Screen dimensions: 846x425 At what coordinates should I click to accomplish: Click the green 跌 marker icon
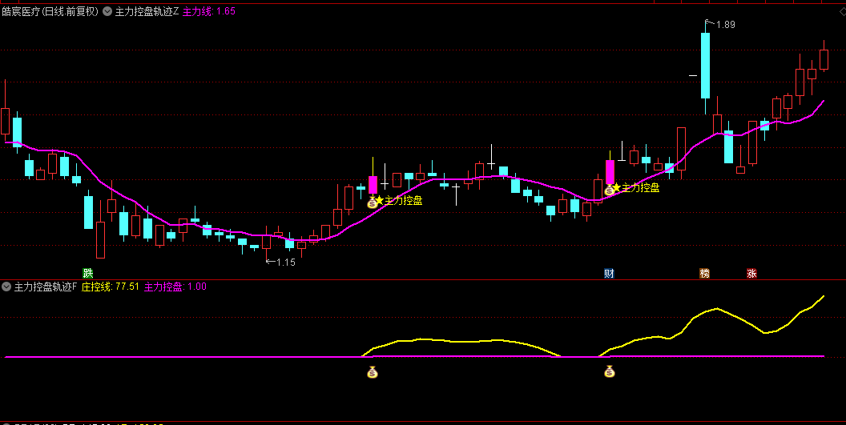pyautogui.click(x=88, y=274)
